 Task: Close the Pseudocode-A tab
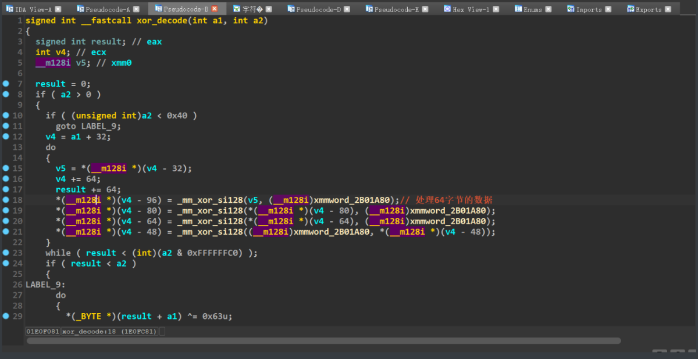136,9
